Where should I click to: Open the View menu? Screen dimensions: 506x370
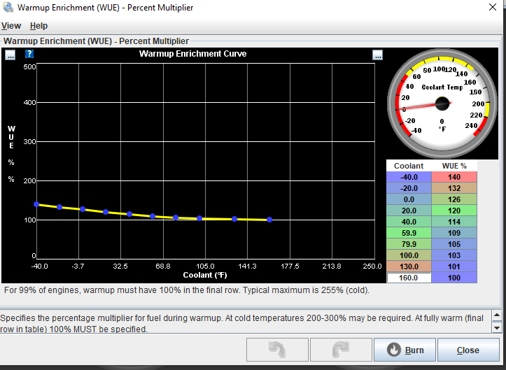click(x=11, y=26)
